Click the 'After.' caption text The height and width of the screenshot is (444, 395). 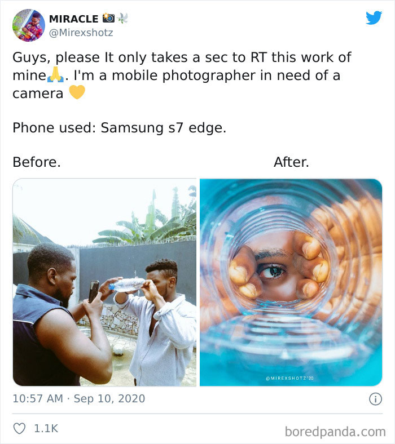pyautogui.click(x=291, y=162)
